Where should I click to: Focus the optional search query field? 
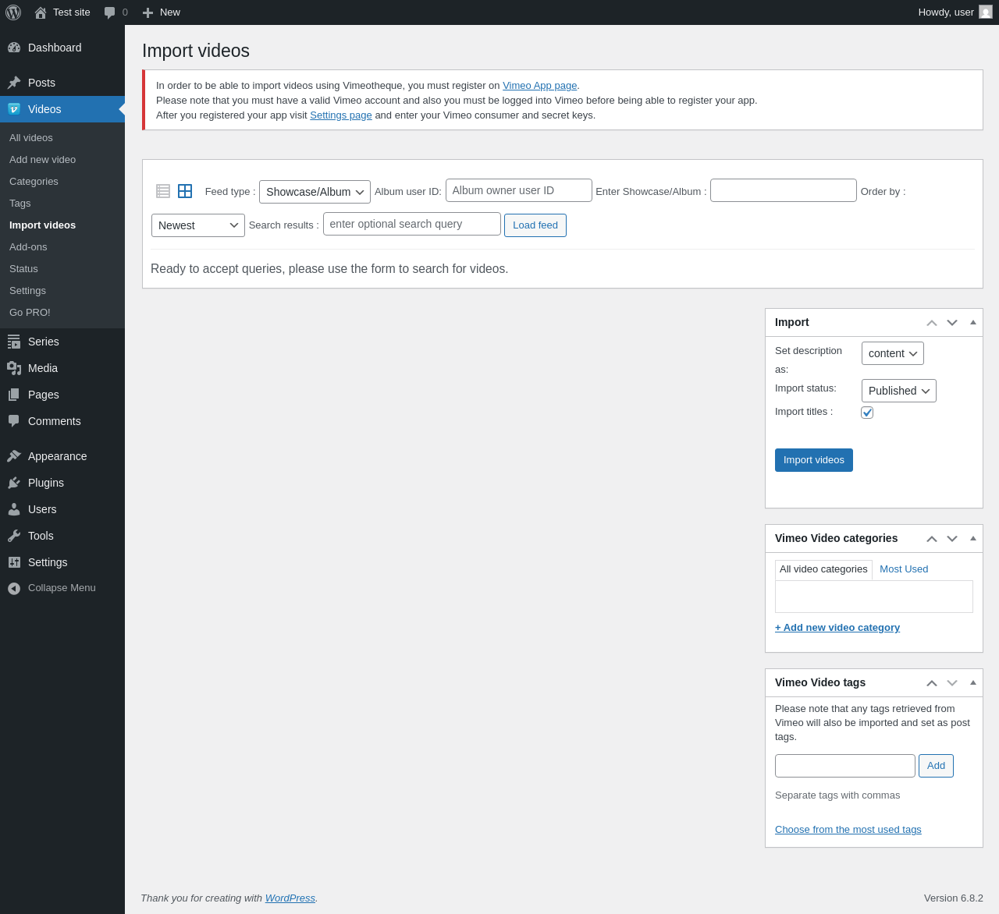pos(412,224)
